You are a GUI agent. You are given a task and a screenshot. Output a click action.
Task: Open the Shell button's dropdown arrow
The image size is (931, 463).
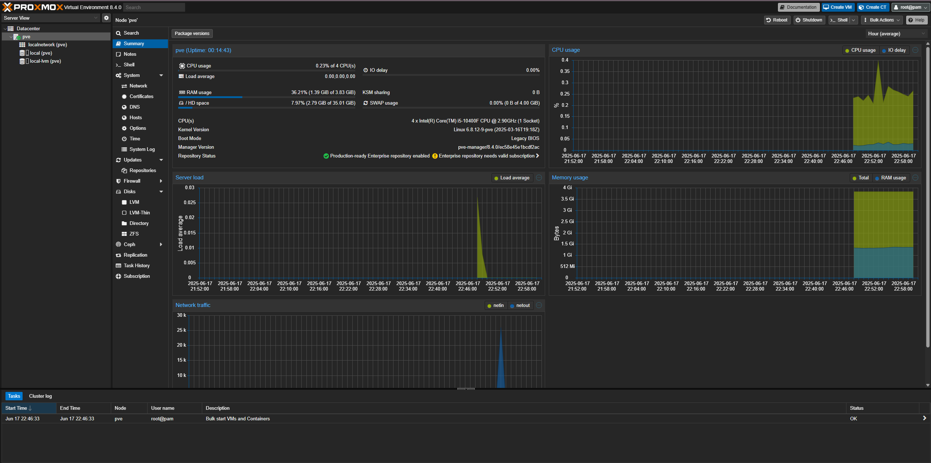click(853, 20)
